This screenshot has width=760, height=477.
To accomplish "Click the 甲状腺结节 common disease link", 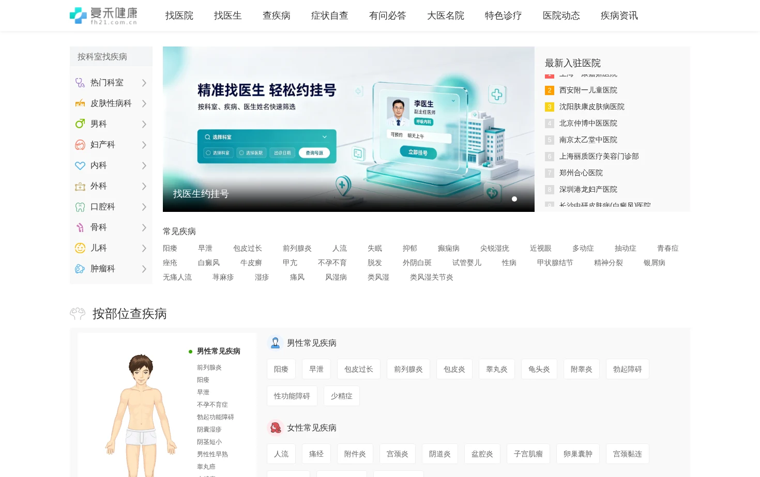I will [x=555, y=263].
